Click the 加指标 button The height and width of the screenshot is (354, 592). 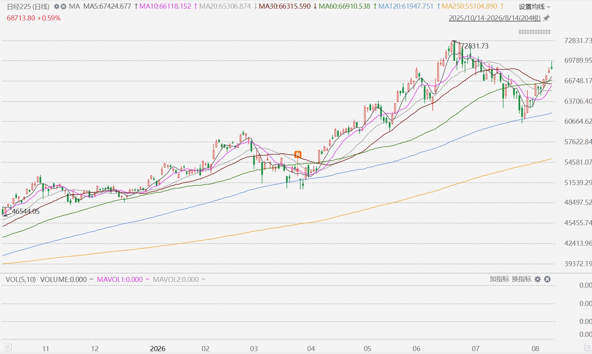499,279
